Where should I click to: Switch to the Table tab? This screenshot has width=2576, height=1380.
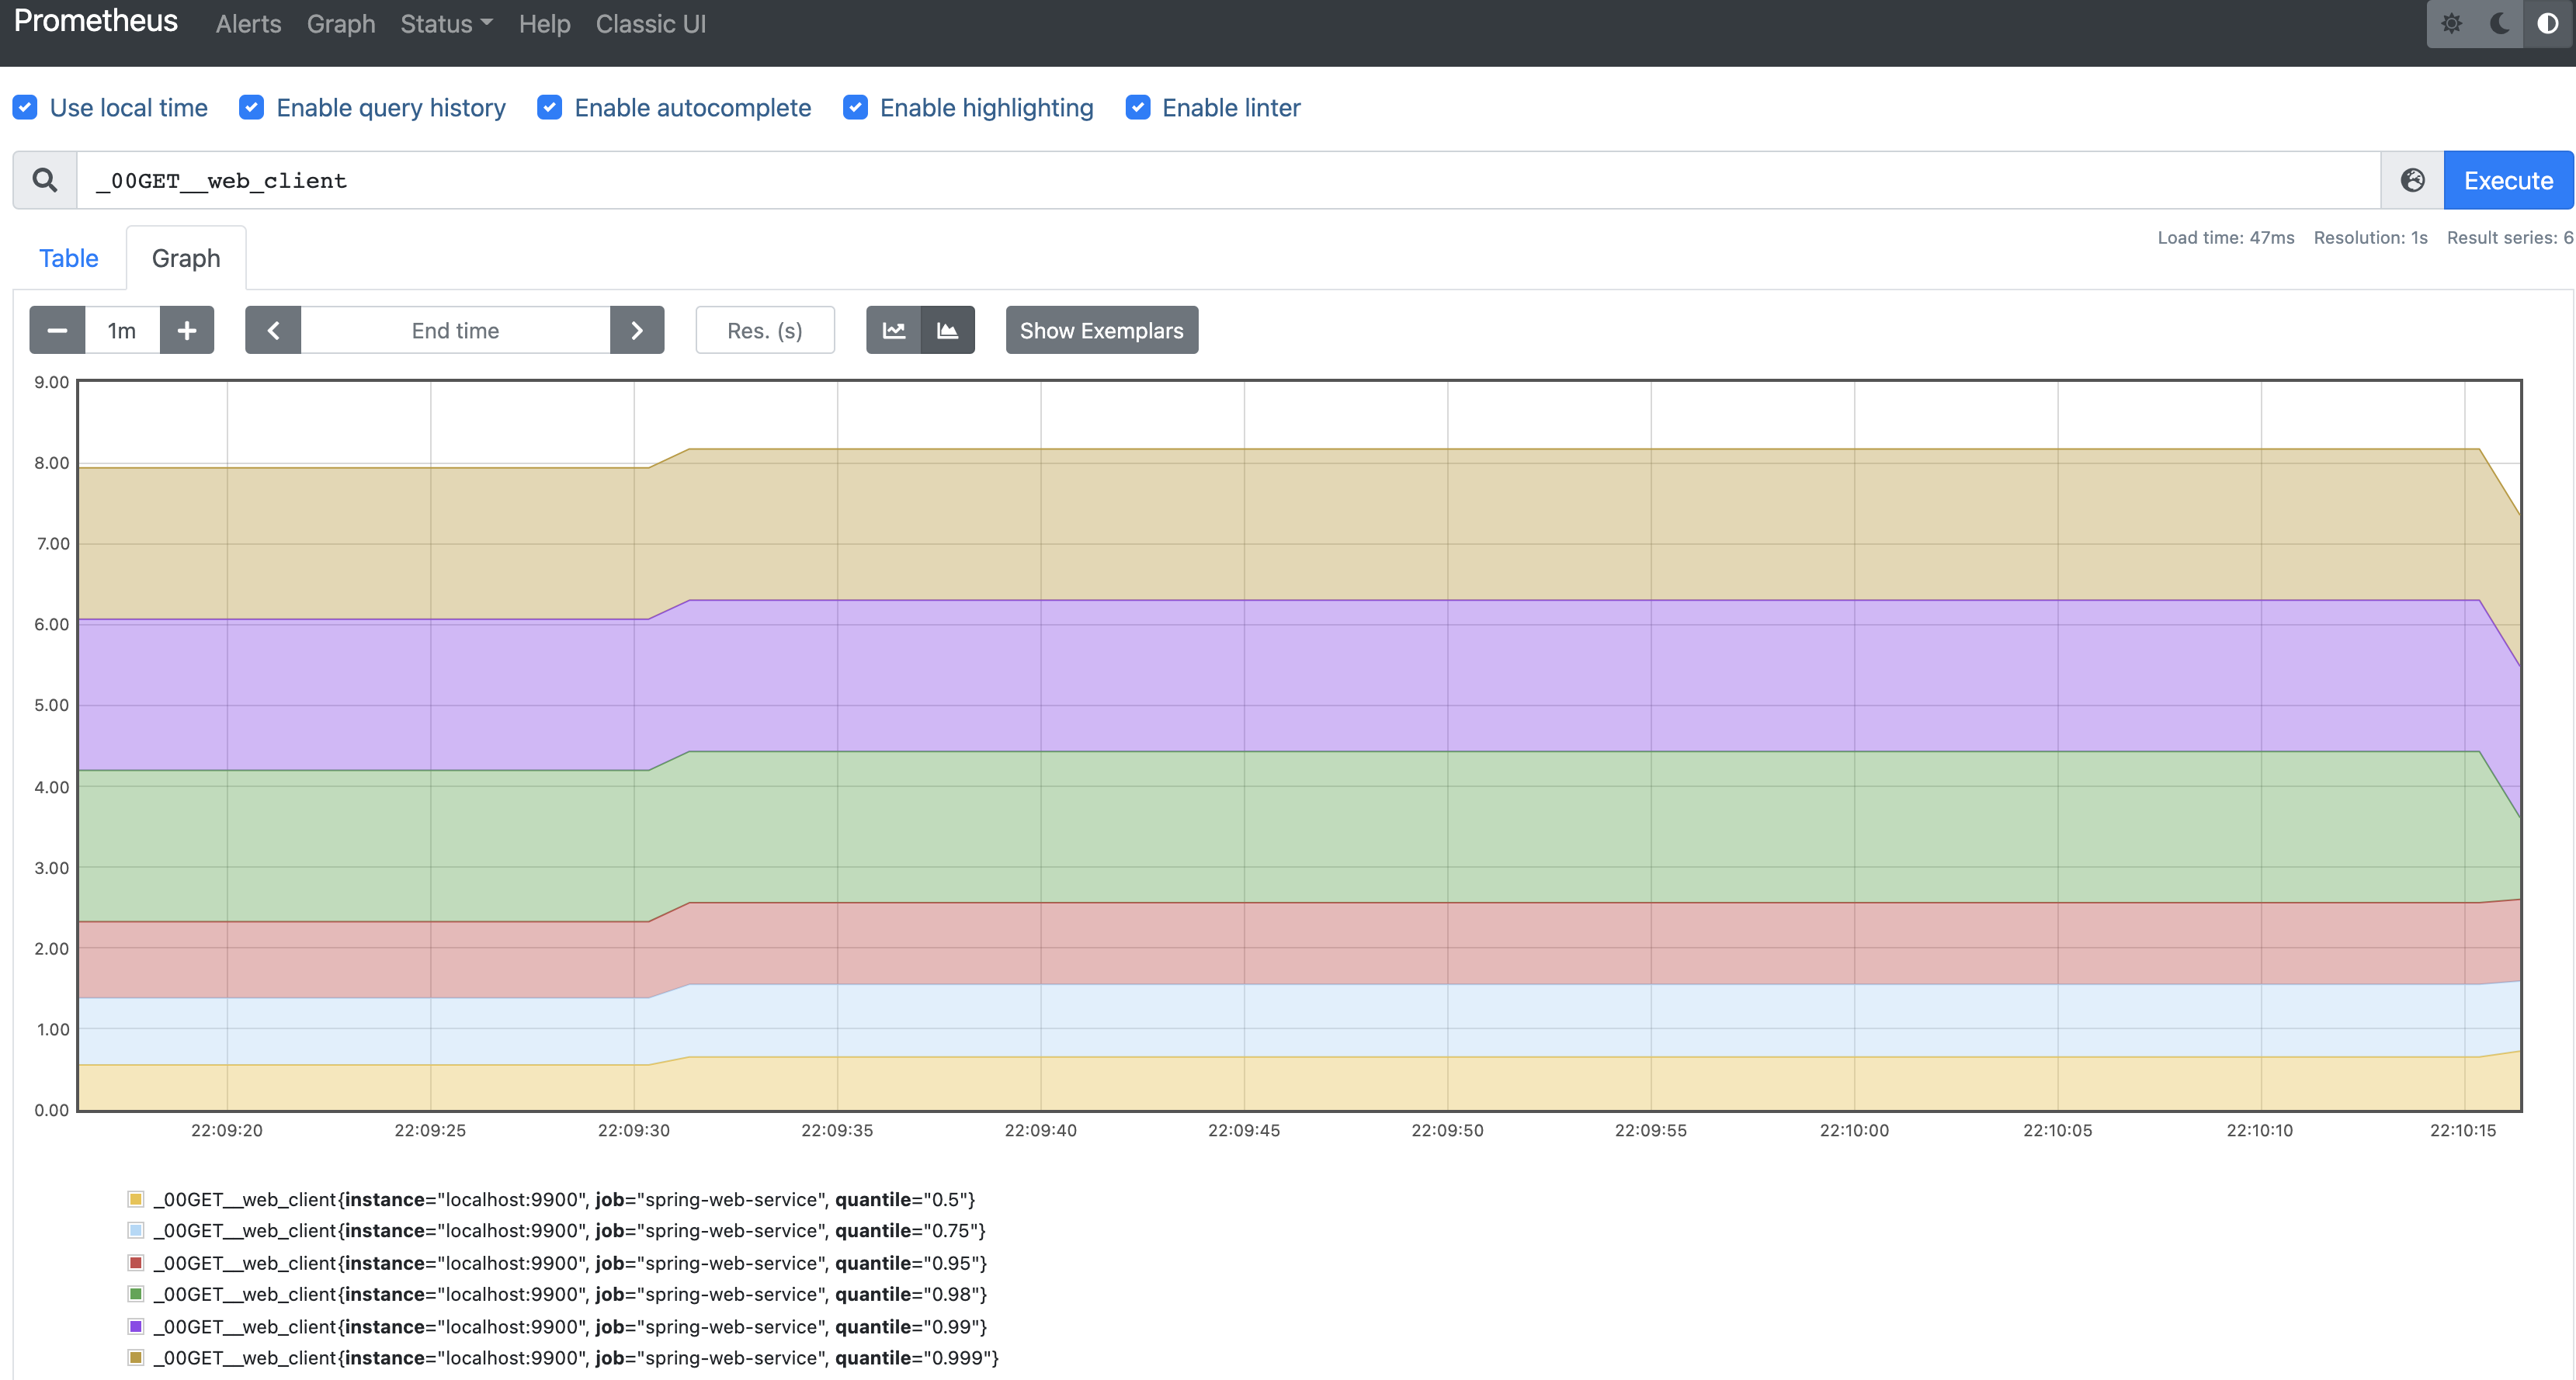pyautogui.click(x=68, y=258)
